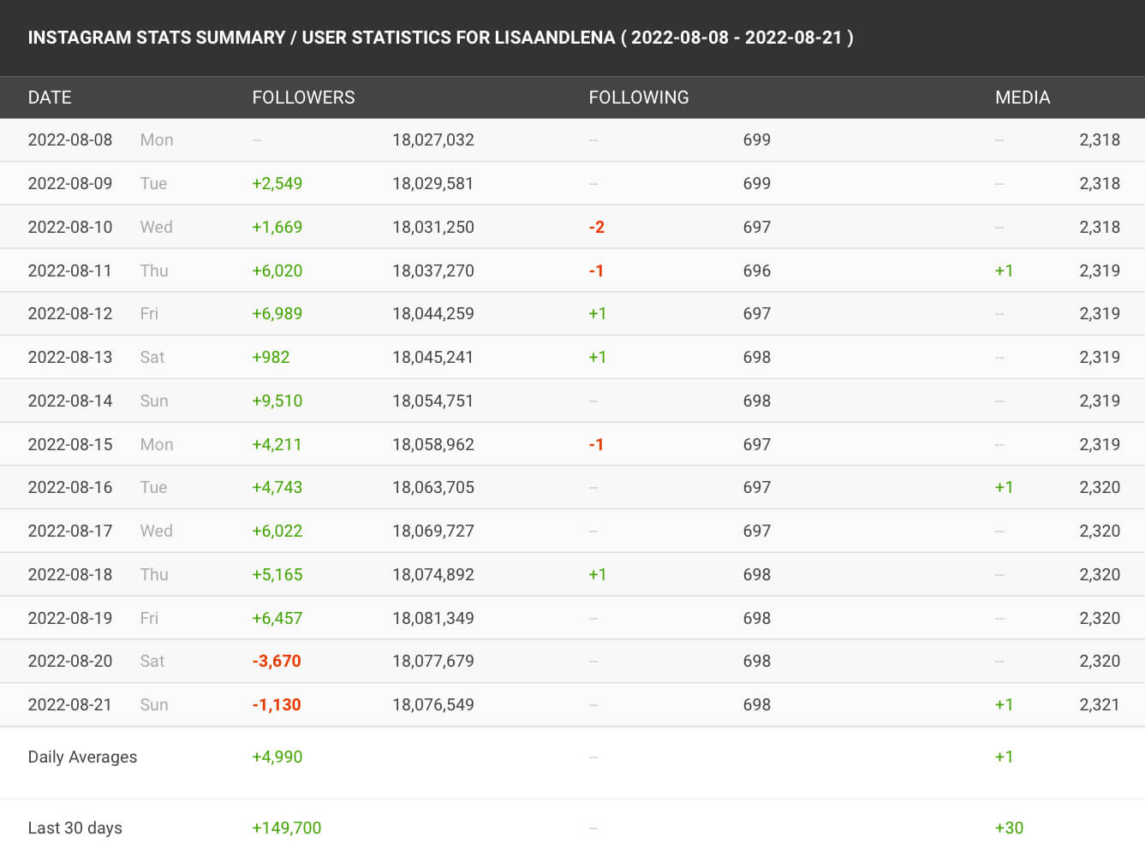Viewport: 1145px width, 867px height.
Task: Click follower gain +4,211
Action: point(277,444)
